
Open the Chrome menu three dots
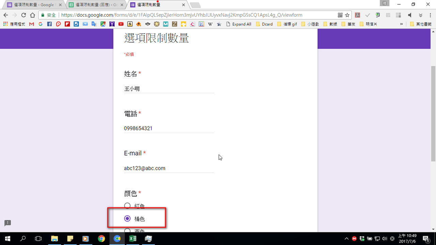(430, 15)
